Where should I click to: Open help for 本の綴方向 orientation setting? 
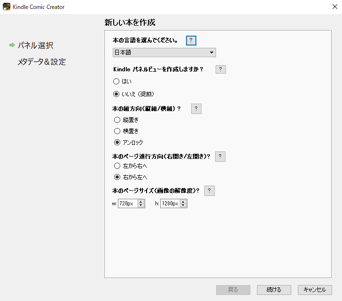[196, 109]
